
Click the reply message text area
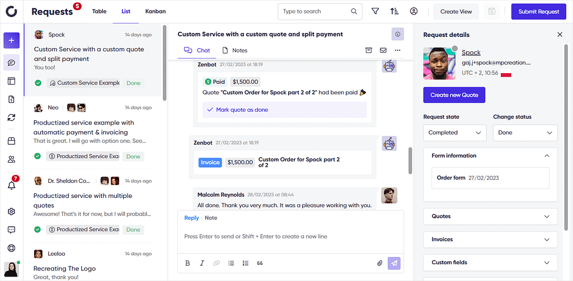[x=290, y=236]
